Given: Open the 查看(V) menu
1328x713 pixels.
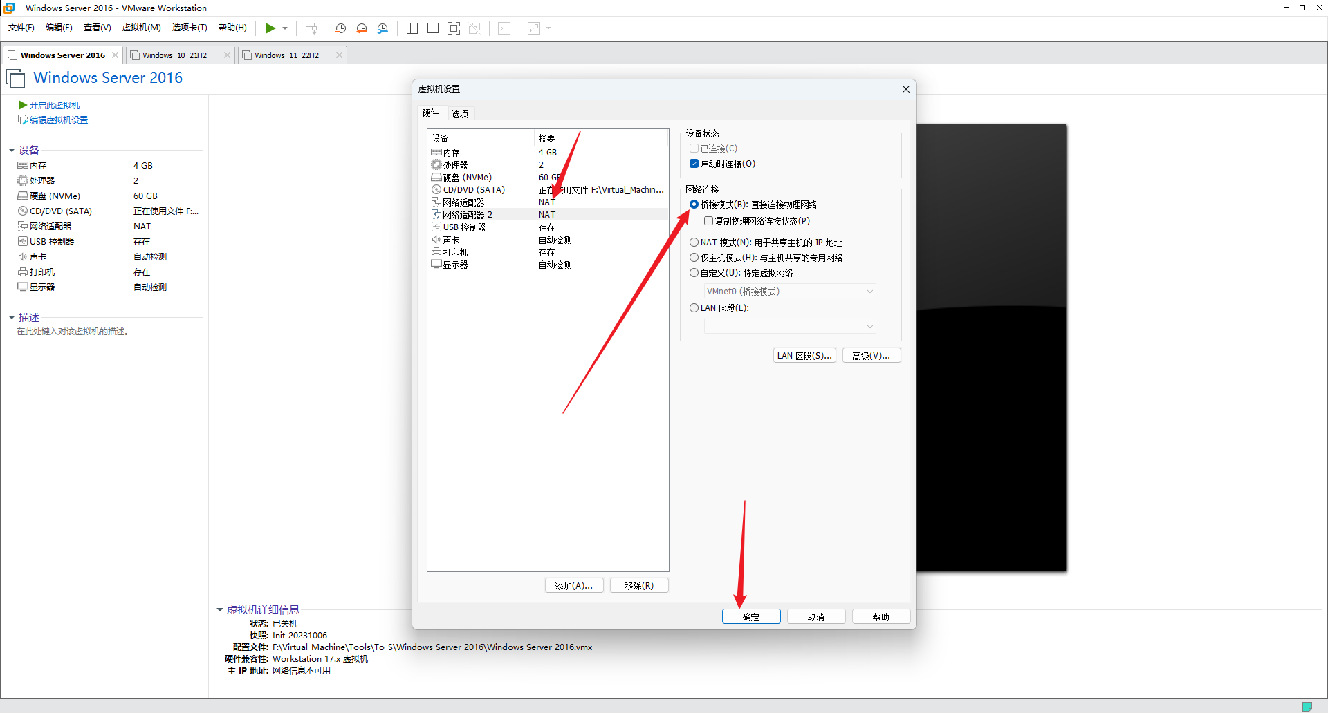Looking at the screenshot, I should 97,28.
